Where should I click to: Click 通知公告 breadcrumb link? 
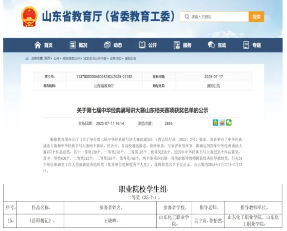[131, 58]
